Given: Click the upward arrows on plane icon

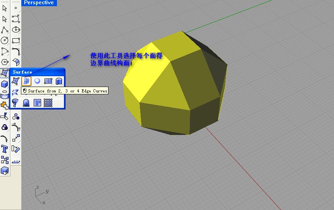Looking at the screenshot, I should pos(16,160).
